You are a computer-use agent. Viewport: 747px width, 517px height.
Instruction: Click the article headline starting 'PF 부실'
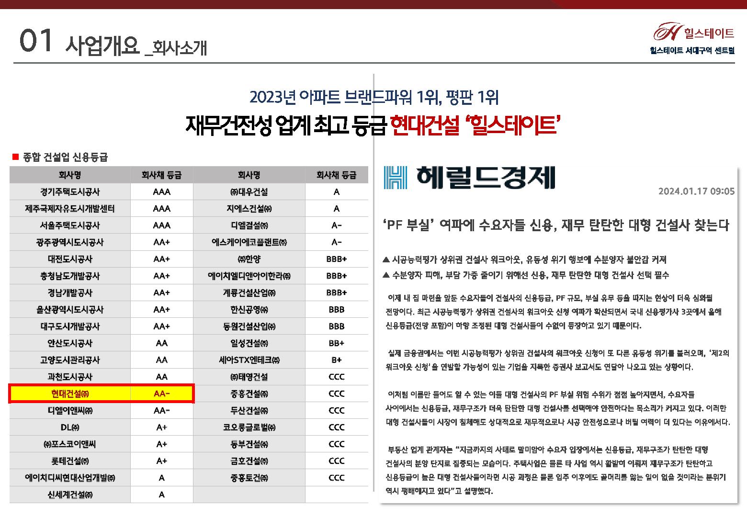click(556, 225)
